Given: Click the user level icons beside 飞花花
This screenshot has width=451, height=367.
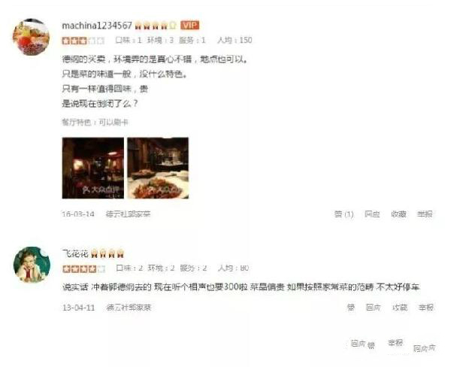Looking at the screenshot, I should point(107,253).
